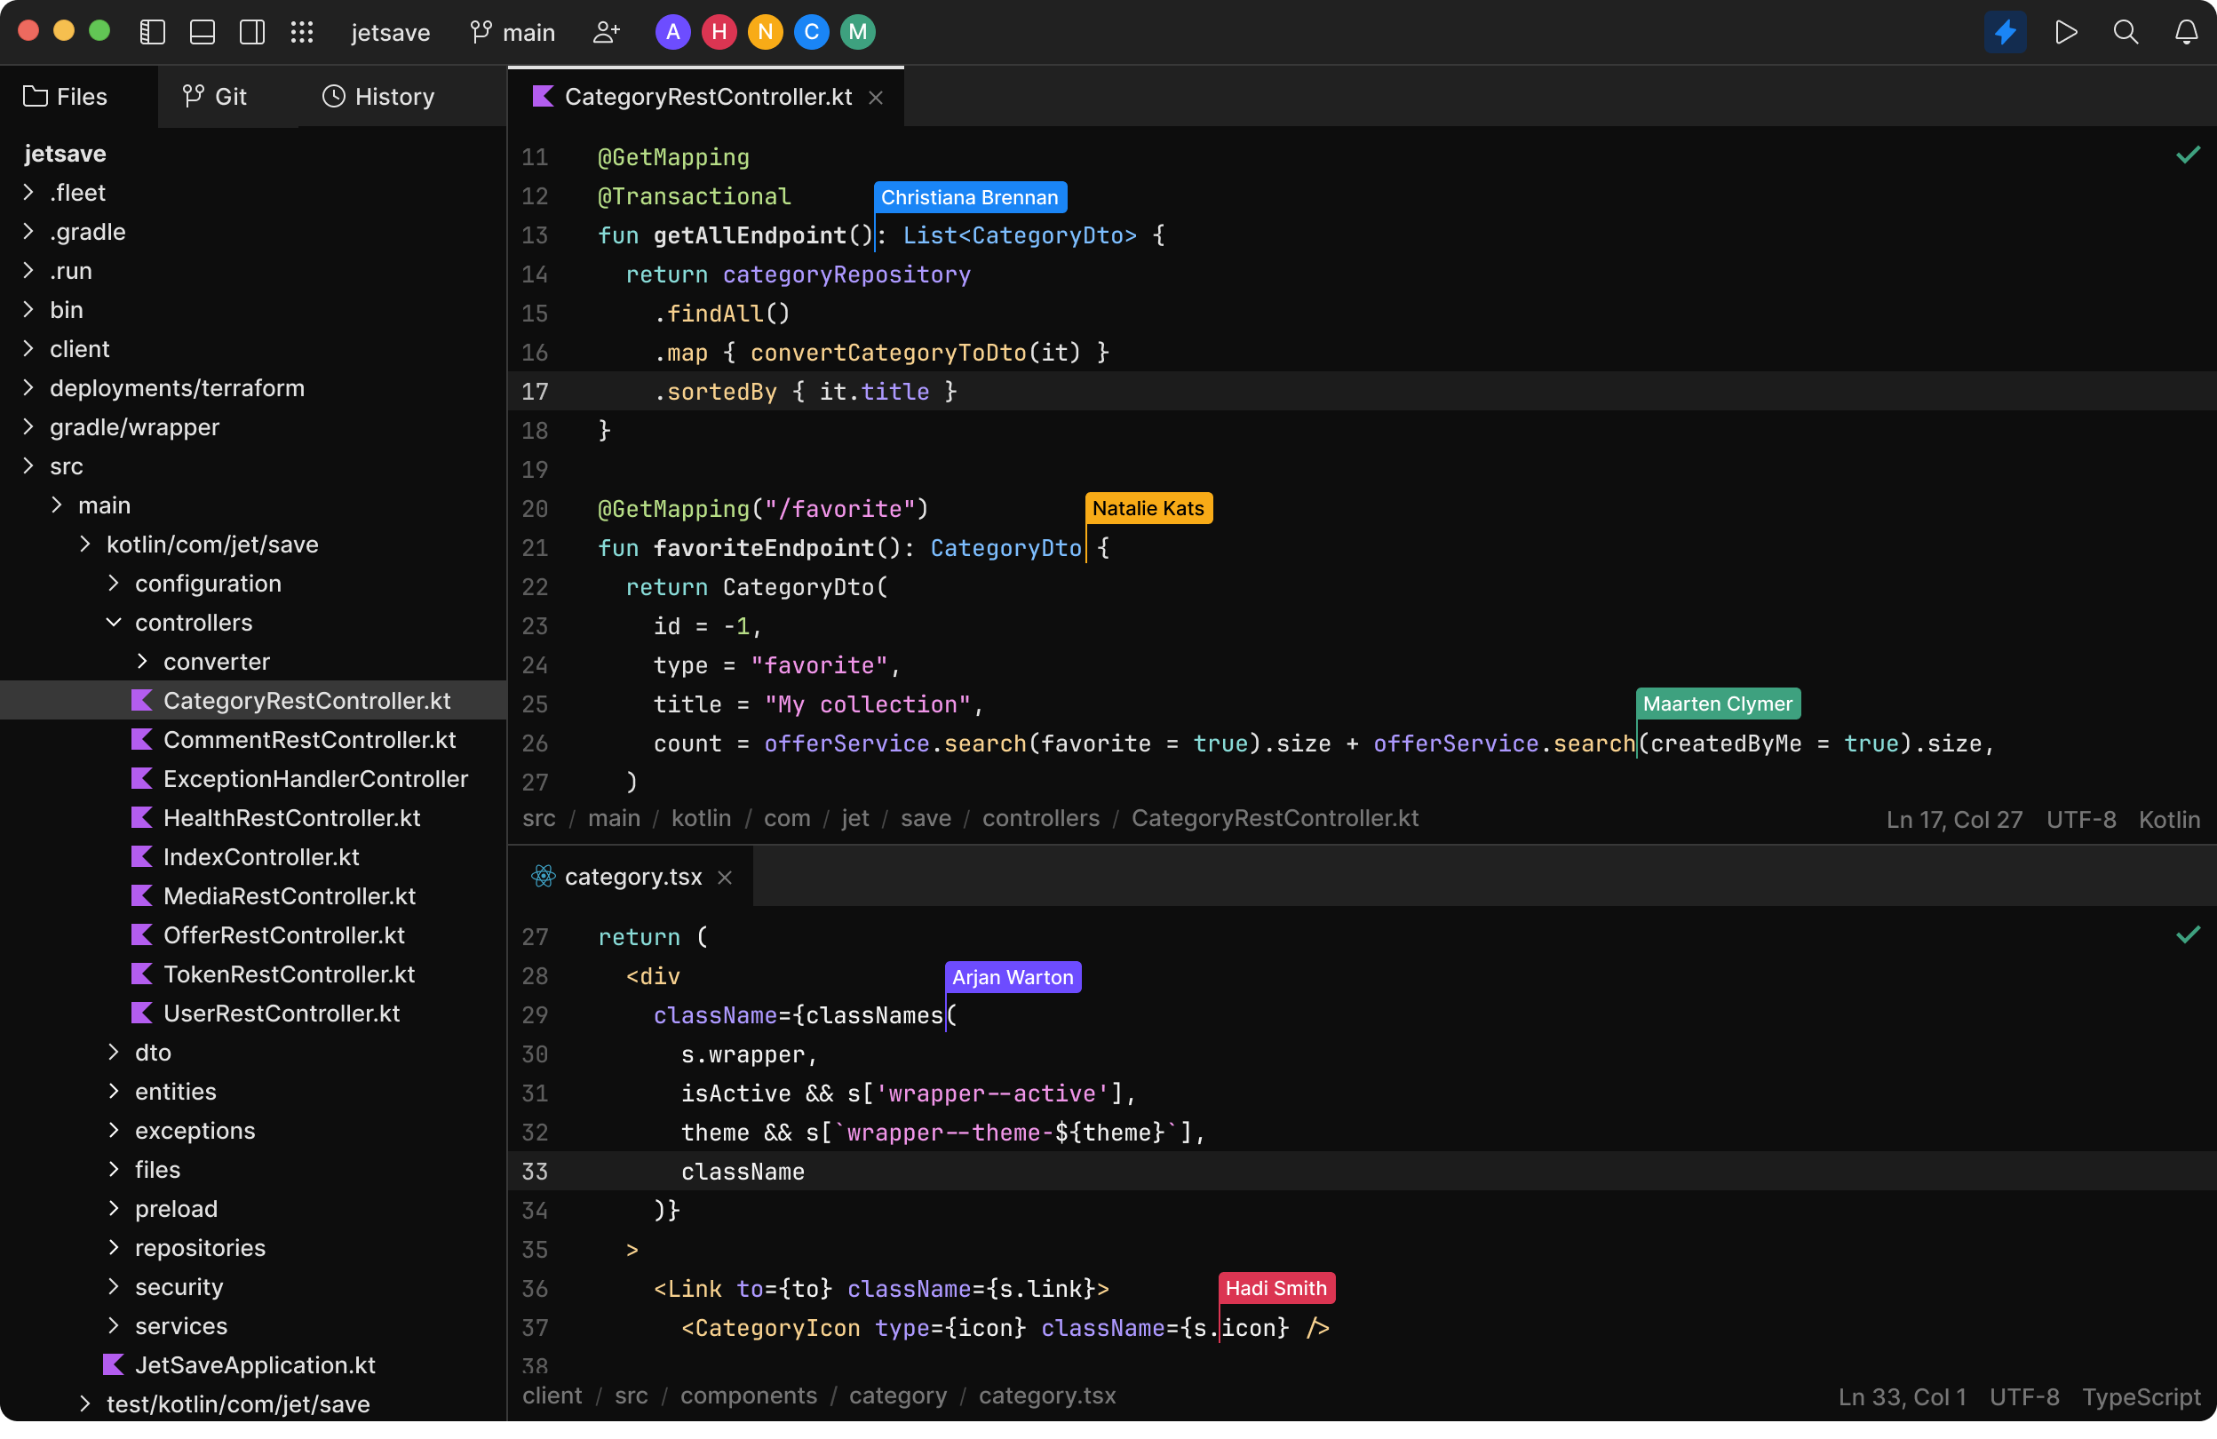Collapse the controllers folder
The width and height of the screenshot is (2217, 1439).
pyautogui.click(x=114, y=622)
